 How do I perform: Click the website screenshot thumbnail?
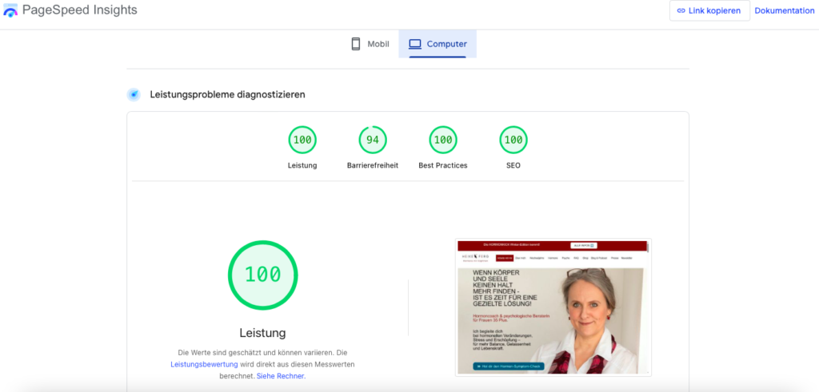[x=553, y=307]
